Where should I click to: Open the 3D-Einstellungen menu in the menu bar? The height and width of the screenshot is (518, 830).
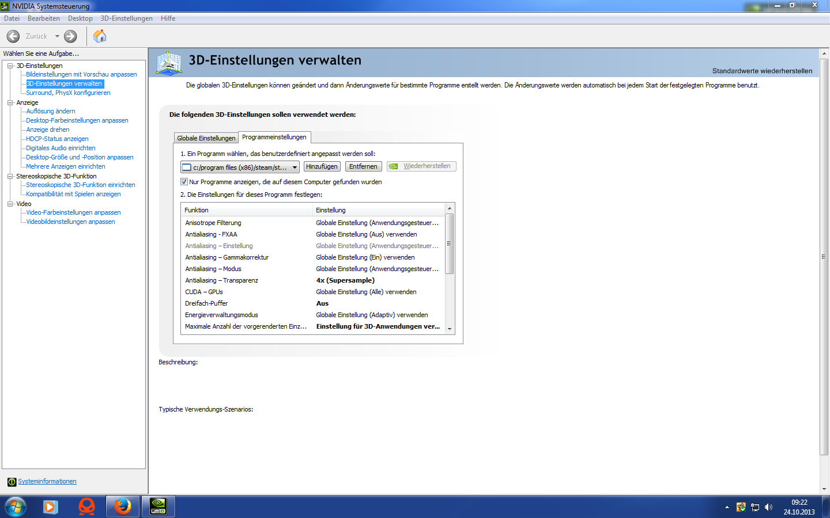coord(127,18)
